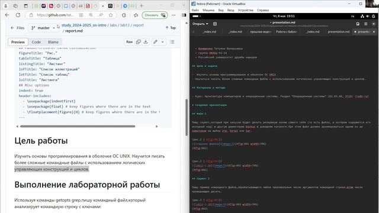This screenshot has height=213, width=379.
Task: Click the Выполнение лабораторной работы heading
Action: click(x=87, y=185)
